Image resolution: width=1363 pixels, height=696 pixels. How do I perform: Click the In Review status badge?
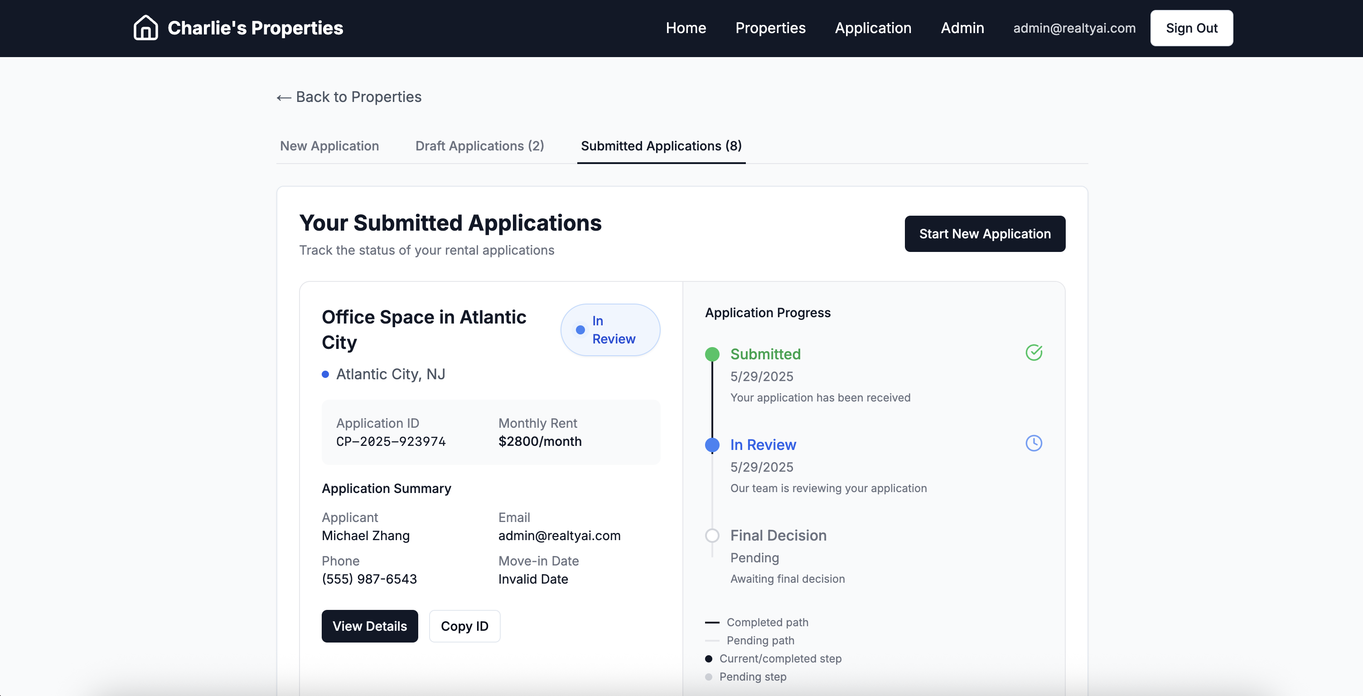(610, 330)
